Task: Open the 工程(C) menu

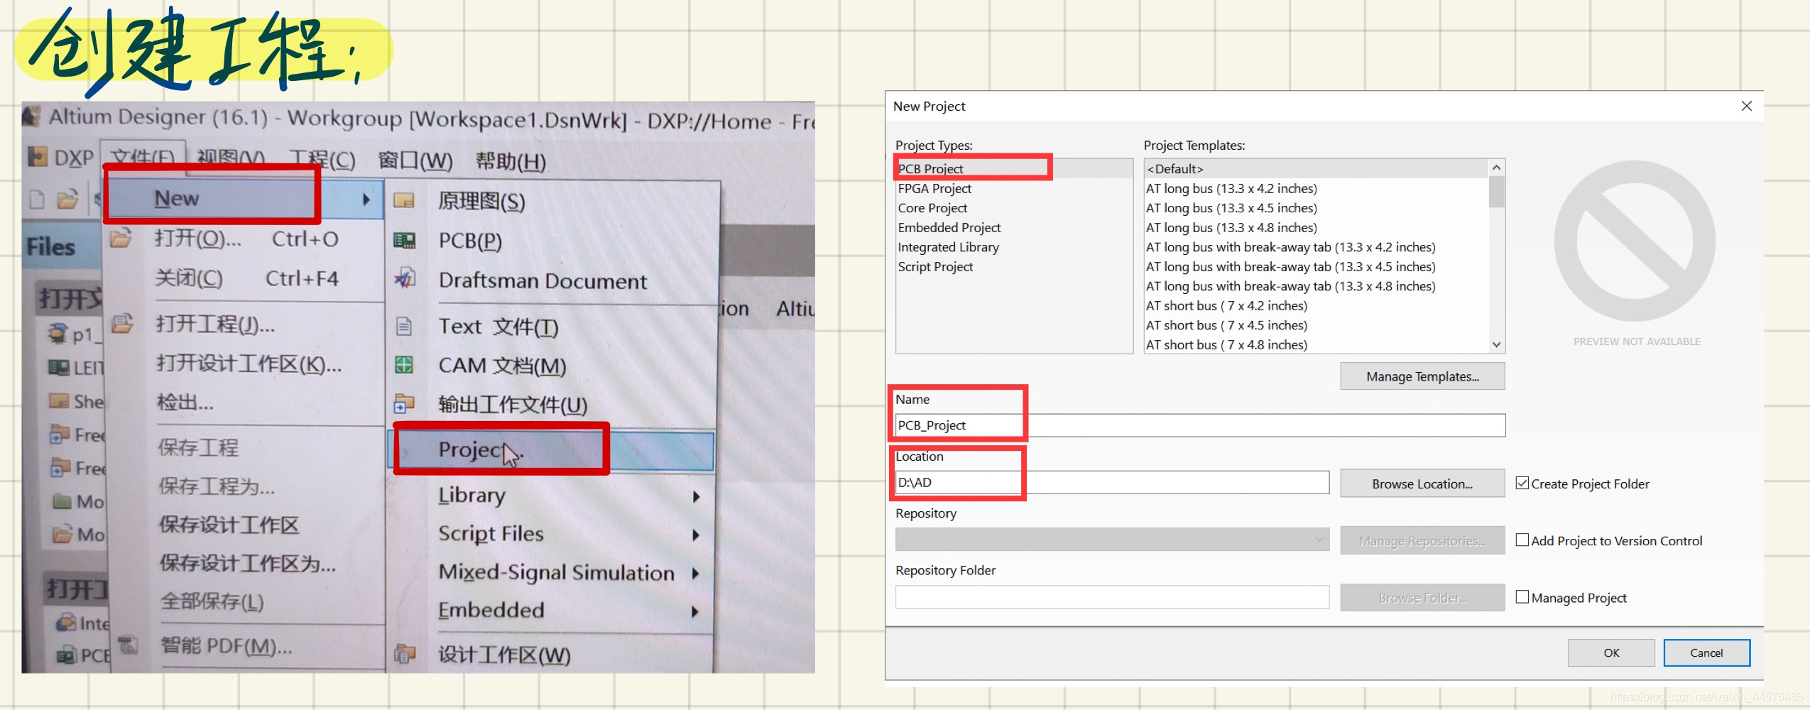Action: [321, 160]
